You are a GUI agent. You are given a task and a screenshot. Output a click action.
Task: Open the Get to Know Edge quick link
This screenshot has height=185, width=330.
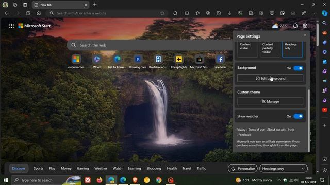click(117, 62)
